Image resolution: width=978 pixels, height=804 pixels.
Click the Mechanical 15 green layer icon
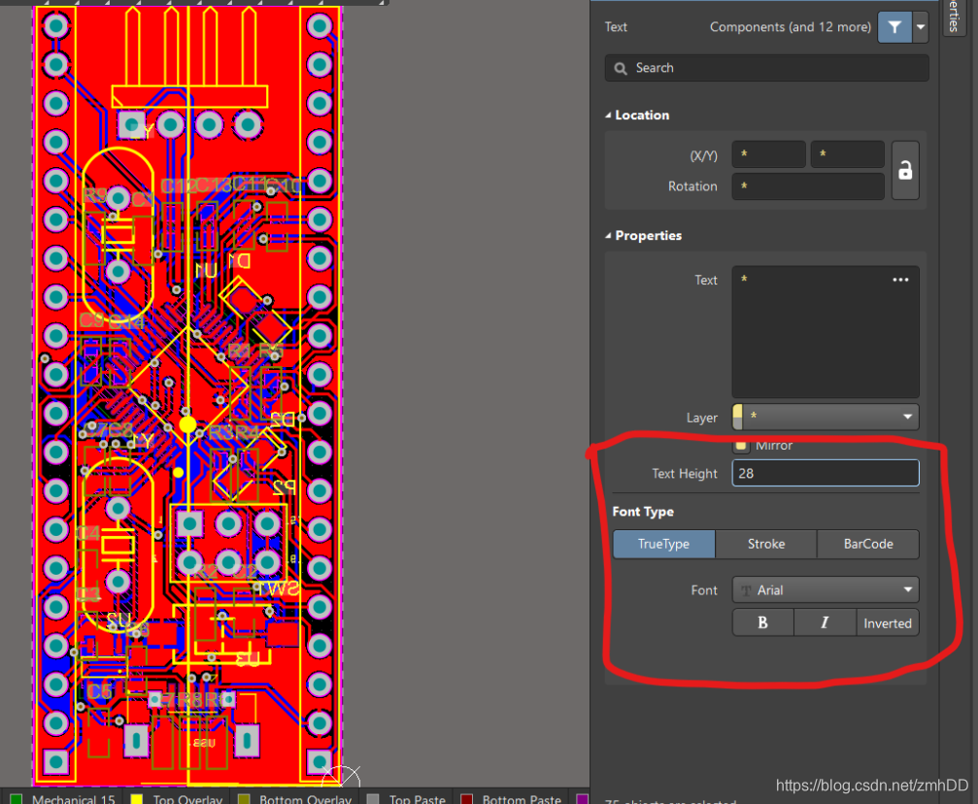click(x=16, y=799)
